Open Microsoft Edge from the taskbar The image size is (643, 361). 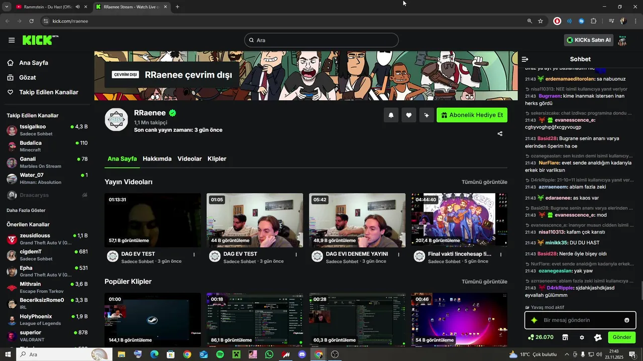tap(154, 354)
